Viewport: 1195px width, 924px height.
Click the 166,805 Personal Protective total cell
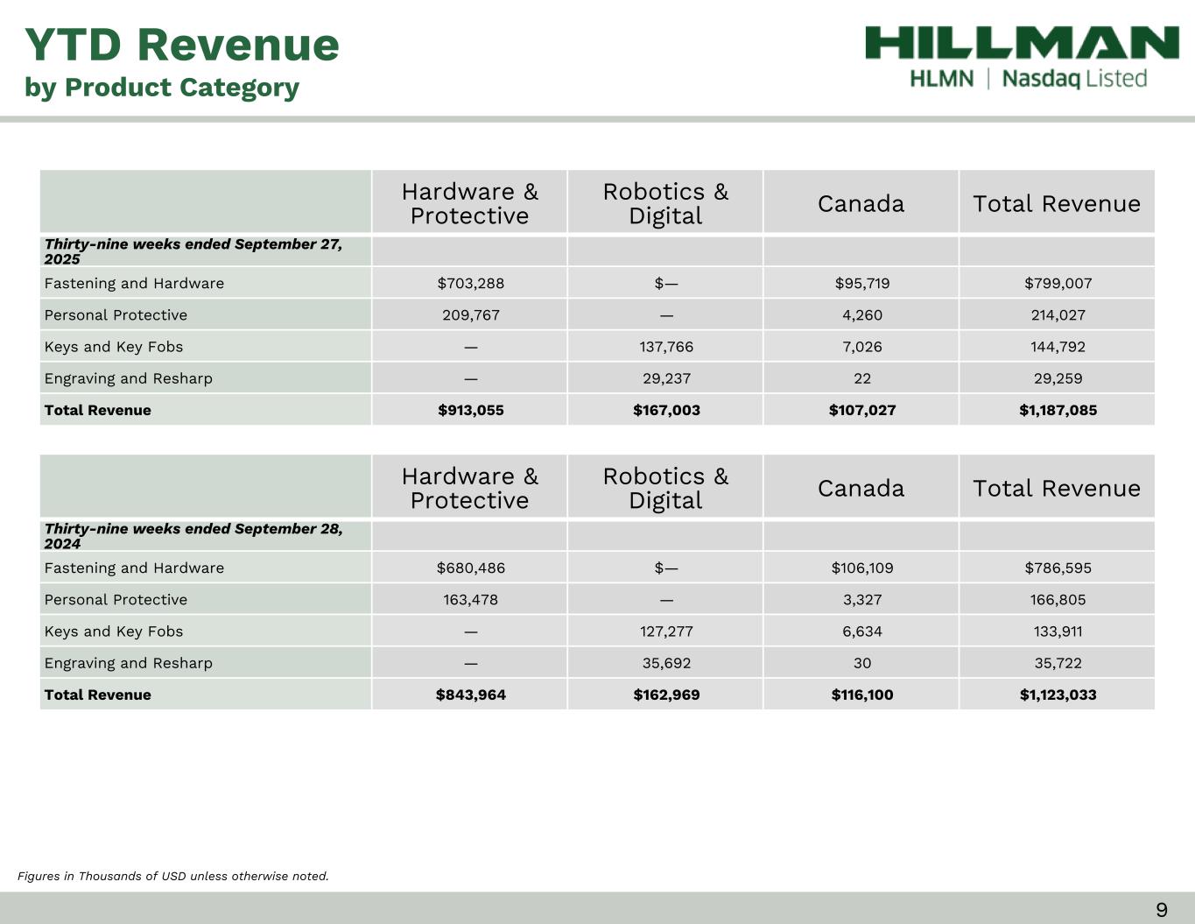click(x=1058, y=600)
